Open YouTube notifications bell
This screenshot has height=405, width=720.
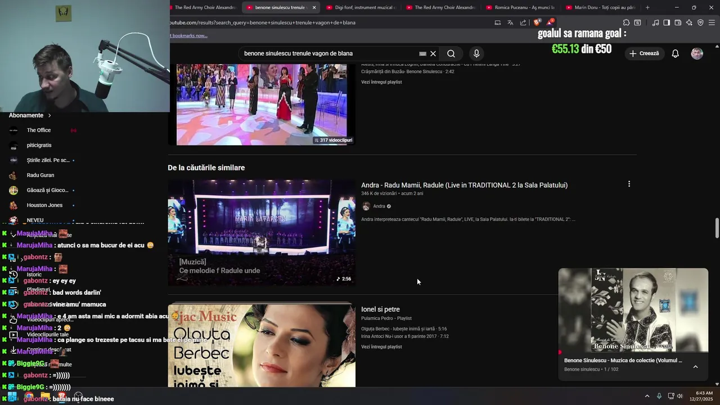click(675, 53)
